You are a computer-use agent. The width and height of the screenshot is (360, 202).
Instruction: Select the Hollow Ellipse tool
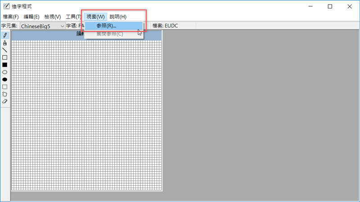pyautogui.click(x=5, y=72)
